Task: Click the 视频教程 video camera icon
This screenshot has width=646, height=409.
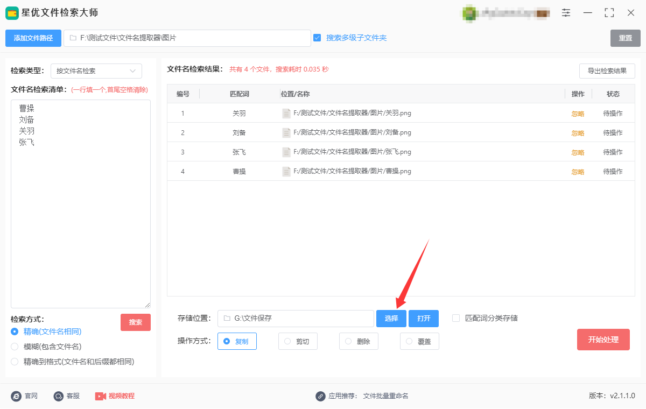Action: [101, 396]
